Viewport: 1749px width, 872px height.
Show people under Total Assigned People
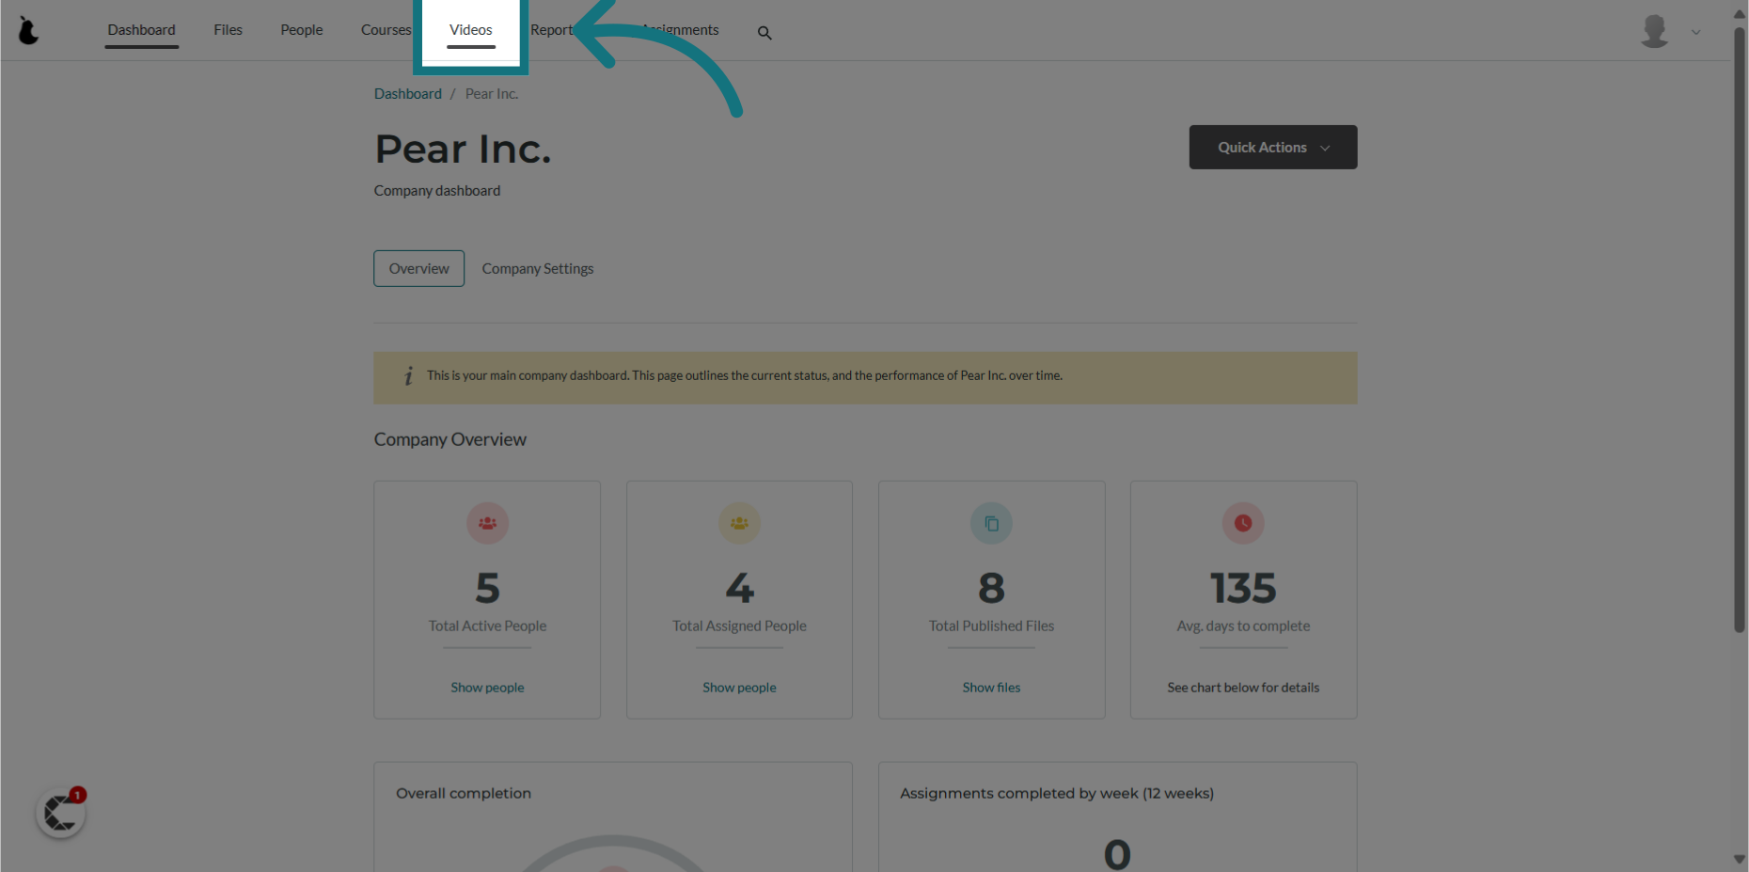[x=739, y=688]
